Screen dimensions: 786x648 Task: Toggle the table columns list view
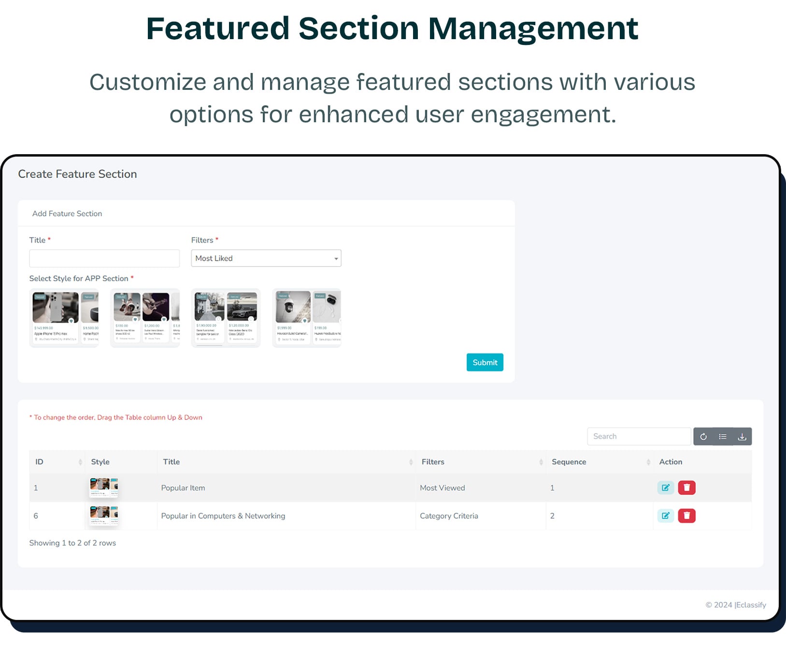[x=722, y=436]
